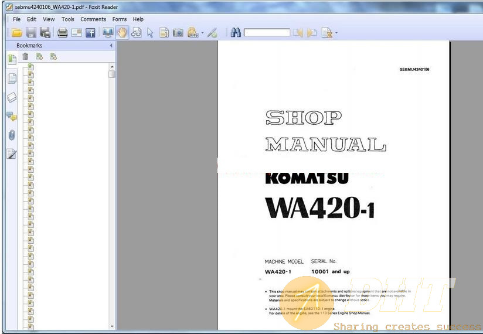483x334 pixels.
Task: Click the 'MACHINE MODEL' label
Action: click(x=284, y=262)
